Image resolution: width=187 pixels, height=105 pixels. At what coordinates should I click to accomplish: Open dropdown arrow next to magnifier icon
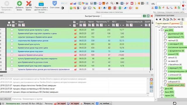(x=114, y=3)
